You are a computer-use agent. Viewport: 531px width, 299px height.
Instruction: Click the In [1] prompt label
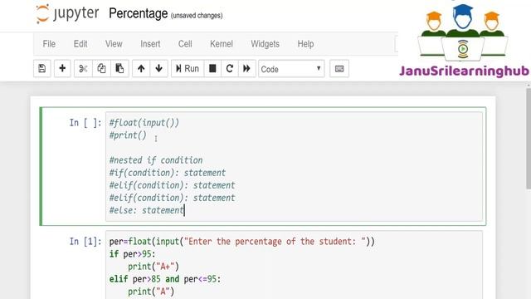click(85, 242)
